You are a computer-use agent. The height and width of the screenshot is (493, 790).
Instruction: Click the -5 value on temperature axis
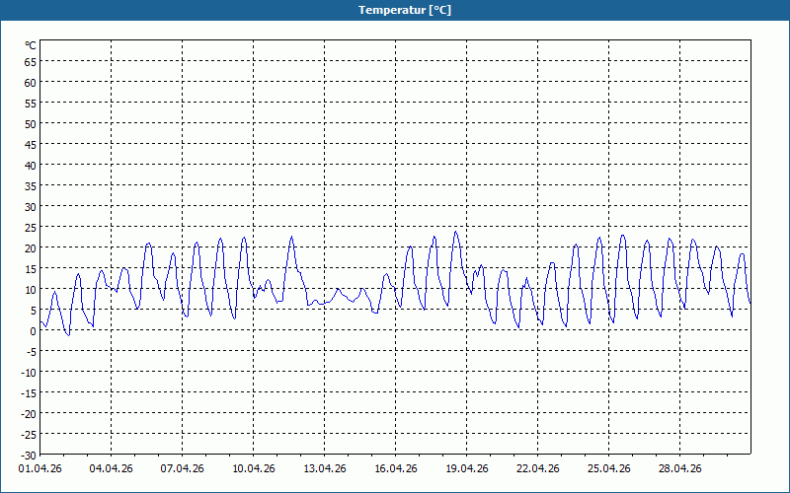pos(31,352)
